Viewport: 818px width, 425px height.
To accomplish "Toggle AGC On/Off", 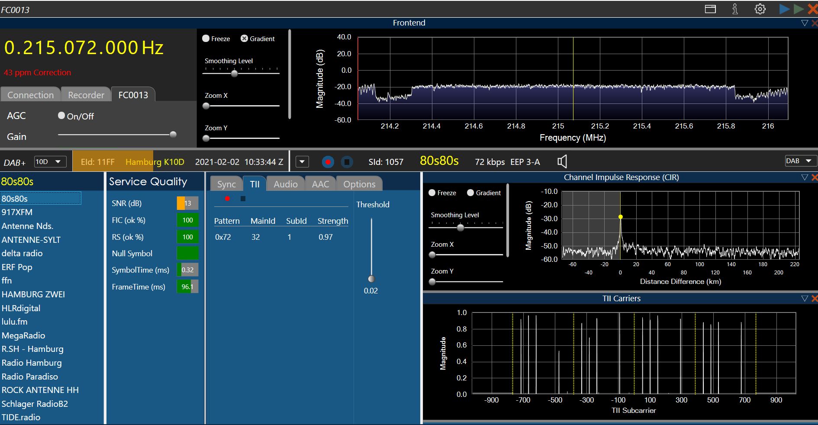I will pos(61,116).
